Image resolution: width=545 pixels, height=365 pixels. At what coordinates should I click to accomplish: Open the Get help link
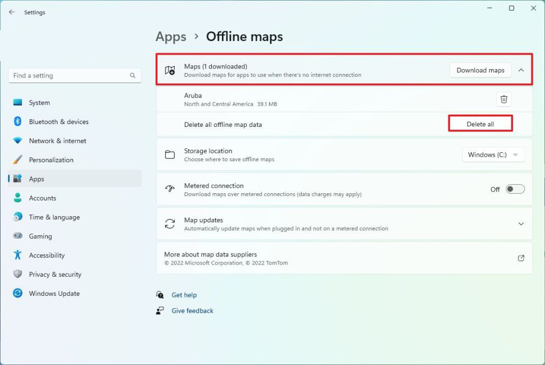[184, 295]
